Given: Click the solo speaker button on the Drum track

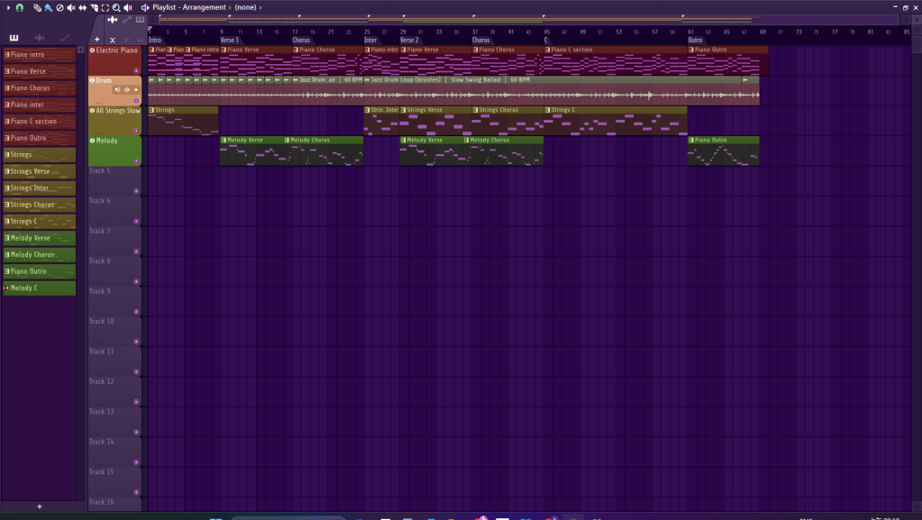Looking at the screenshot, I should pyautogui.click(x=117, y=89).
